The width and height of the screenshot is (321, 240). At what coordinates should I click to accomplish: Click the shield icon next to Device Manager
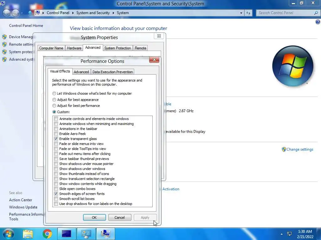(x=4, y=37)
